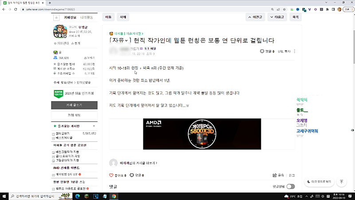The height and width of the screenshot is (200, 355).
Task: Switch to the 나의활동 tab
Action: click(87, 17)
